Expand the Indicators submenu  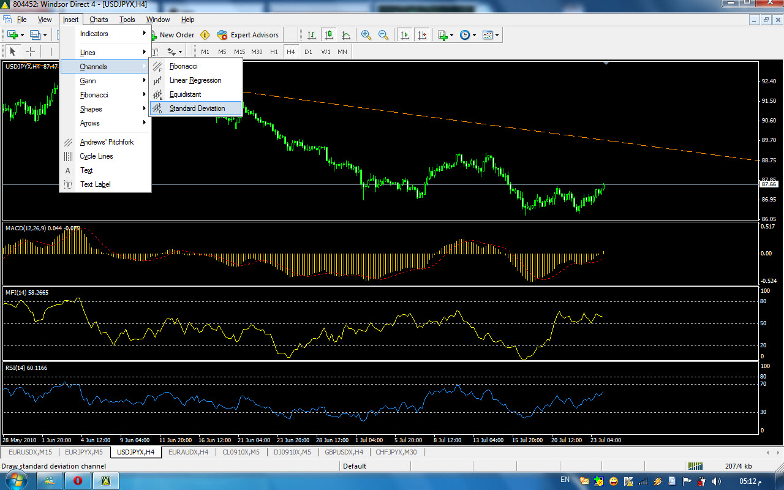click(x=105, y=34)
